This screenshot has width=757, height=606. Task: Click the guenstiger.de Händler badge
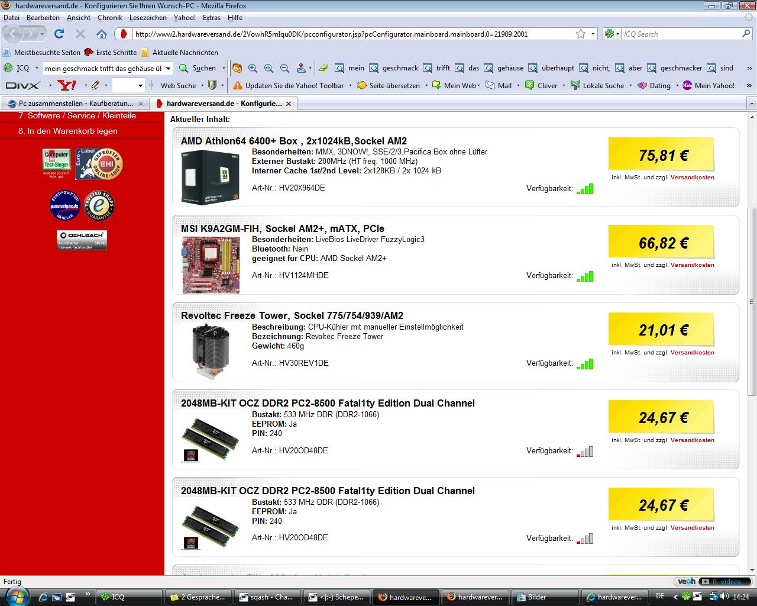[x=64, y=206]
